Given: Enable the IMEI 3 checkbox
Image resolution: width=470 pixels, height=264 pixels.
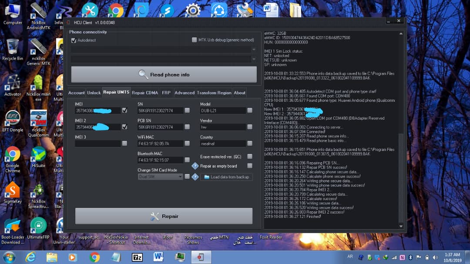Looking at the screenshot, I should (125, 144).
